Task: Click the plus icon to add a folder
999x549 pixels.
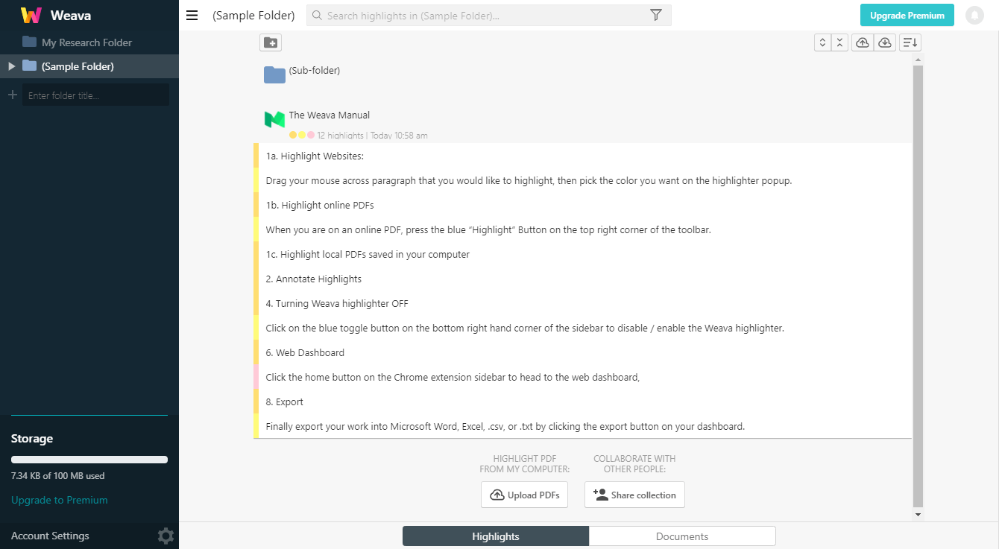Action: tap(12, 95)
